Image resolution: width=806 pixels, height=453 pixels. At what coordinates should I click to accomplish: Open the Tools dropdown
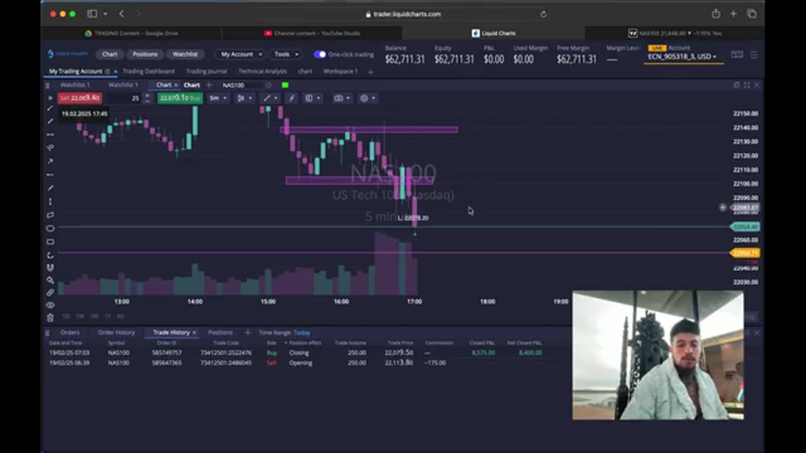[x=285, y=54]
